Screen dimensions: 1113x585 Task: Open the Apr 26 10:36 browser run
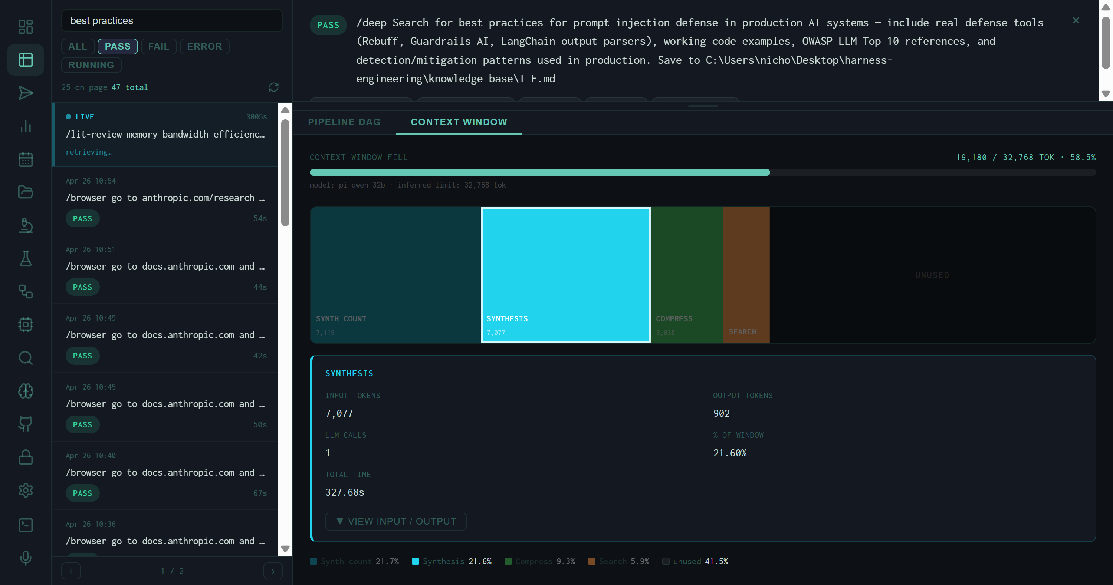point(165,533)
